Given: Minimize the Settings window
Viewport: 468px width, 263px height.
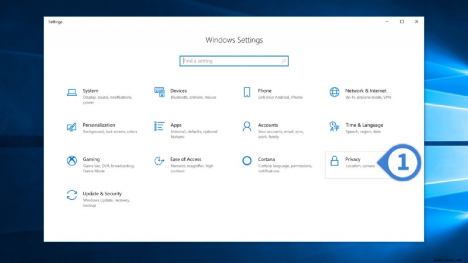Looking at the screenshot, I should tap(387, 22).
